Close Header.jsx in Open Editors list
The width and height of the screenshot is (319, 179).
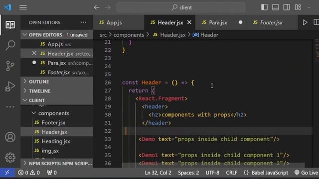34,53
